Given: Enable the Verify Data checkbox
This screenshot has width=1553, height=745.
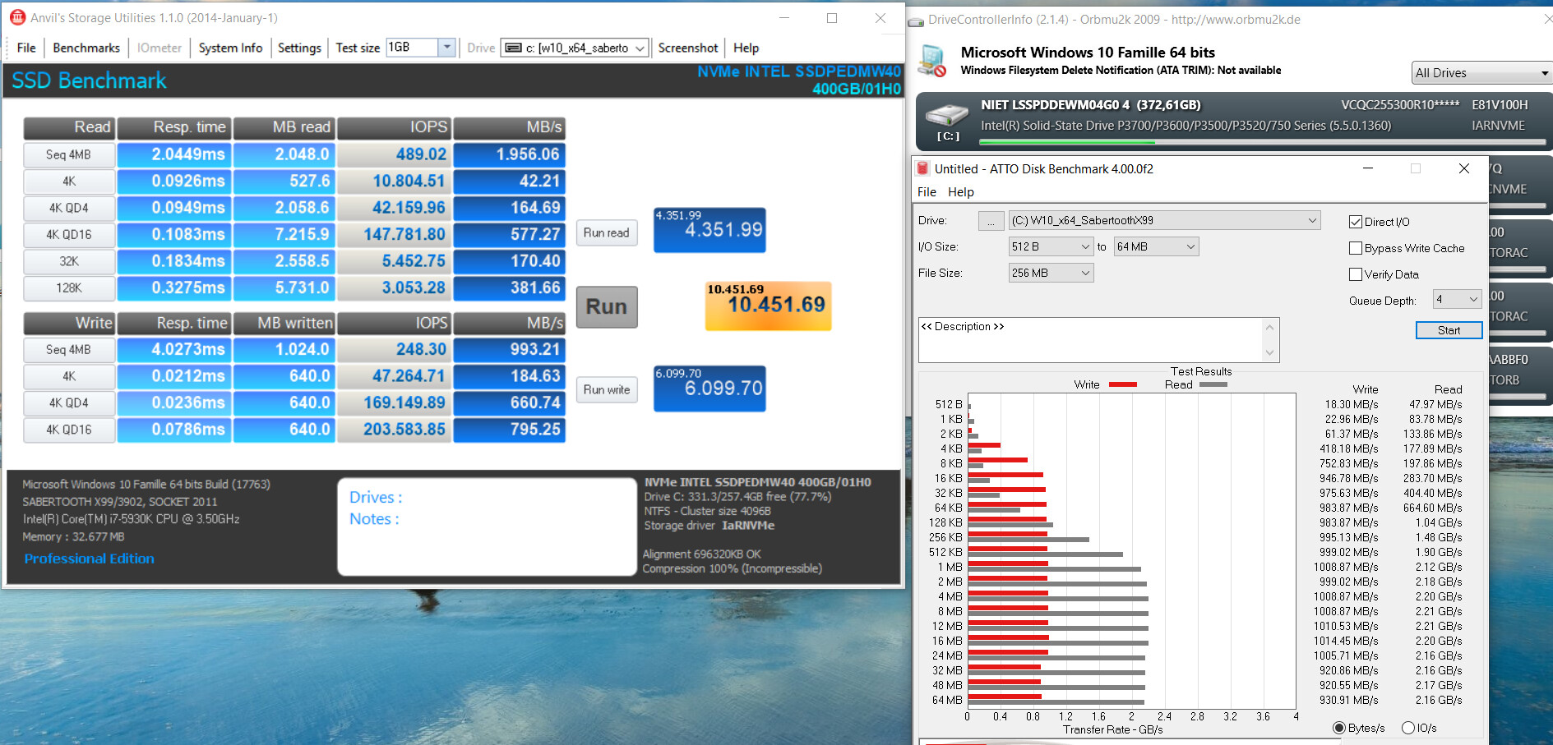Looking at the screenshot, I should pos(1356,274).
